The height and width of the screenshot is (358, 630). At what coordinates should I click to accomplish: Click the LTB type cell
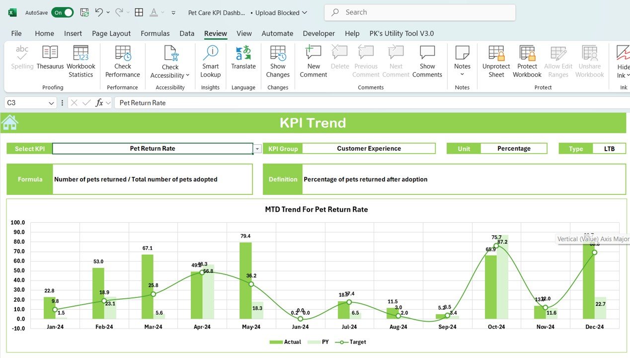(x=609, y=148)
